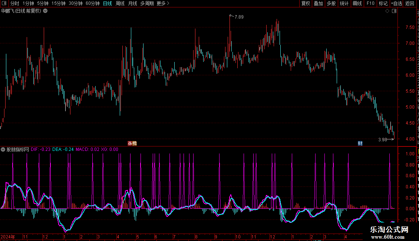
Task: Open the 复权 adjustment menu
Action: [306, 3]
